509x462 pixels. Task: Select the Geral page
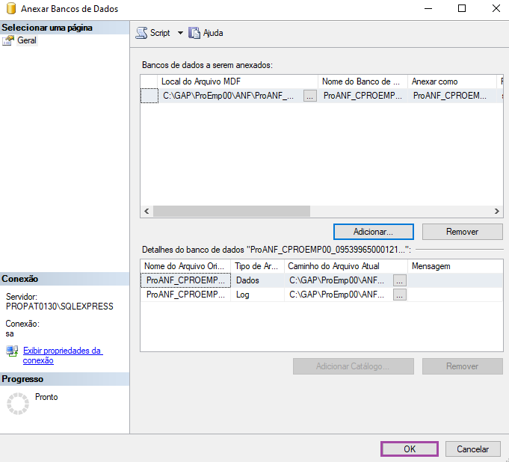27,40
